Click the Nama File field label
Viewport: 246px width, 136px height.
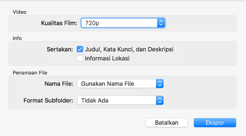click(x=59, y=84)
